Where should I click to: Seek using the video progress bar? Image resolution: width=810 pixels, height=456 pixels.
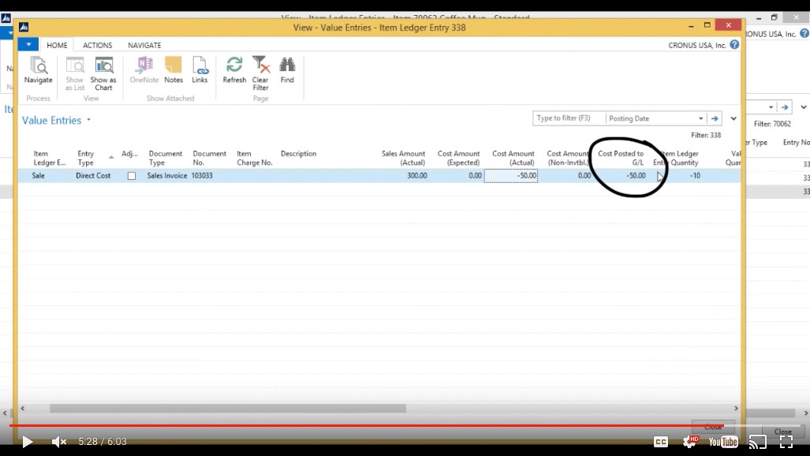[405, 425]
